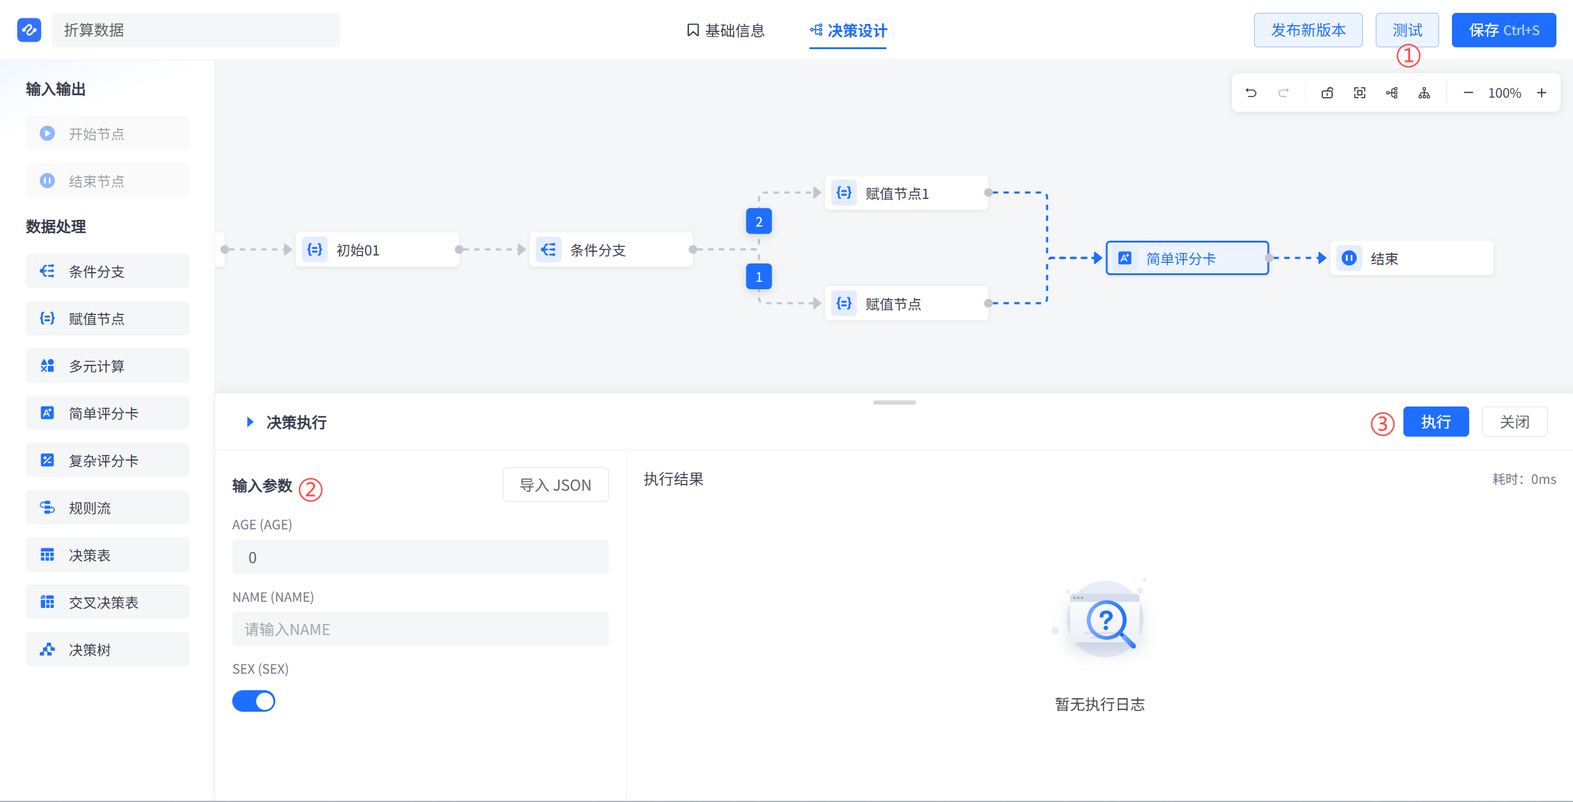
Task: Switch to 决策设计 tab
Action: point(849,30)
